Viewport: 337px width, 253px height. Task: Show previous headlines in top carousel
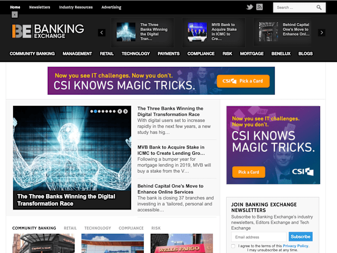[x=102, y=33]
